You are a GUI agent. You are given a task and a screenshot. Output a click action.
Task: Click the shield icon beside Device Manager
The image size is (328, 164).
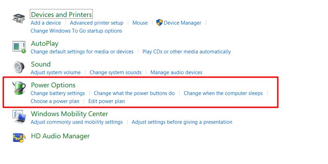coord(159,23)
